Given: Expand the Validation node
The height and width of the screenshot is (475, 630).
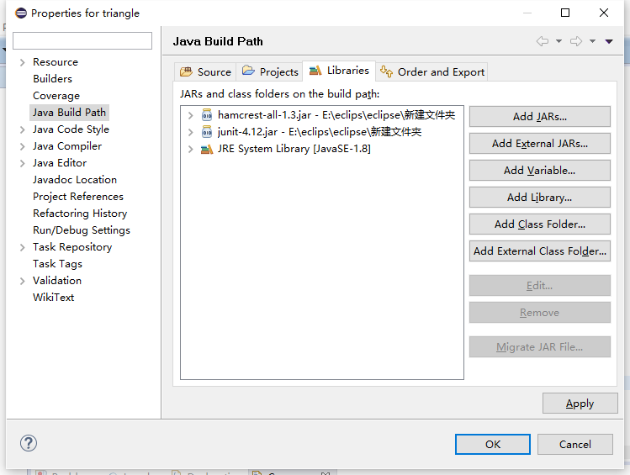Looking at the screenshot, I should 23,281.
